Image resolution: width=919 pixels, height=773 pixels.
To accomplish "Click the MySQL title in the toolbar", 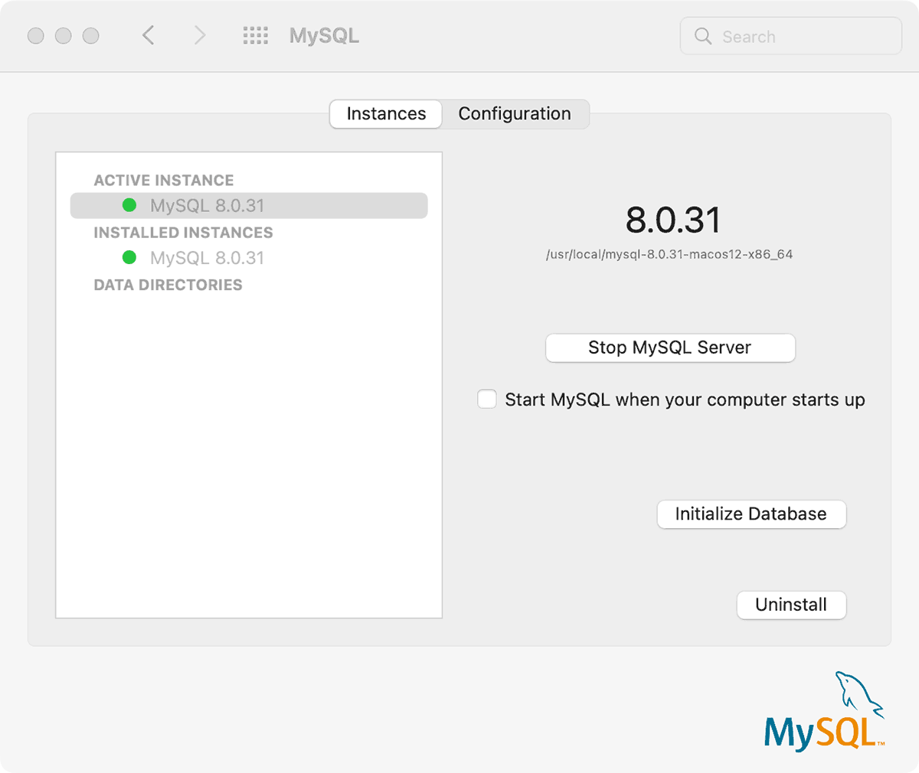I will click(x=323, y=35).
